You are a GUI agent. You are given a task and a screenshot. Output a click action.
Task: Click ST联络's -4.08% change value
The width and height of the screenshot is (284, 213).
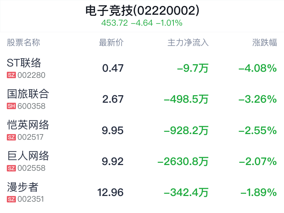click(x=257, y=68)
